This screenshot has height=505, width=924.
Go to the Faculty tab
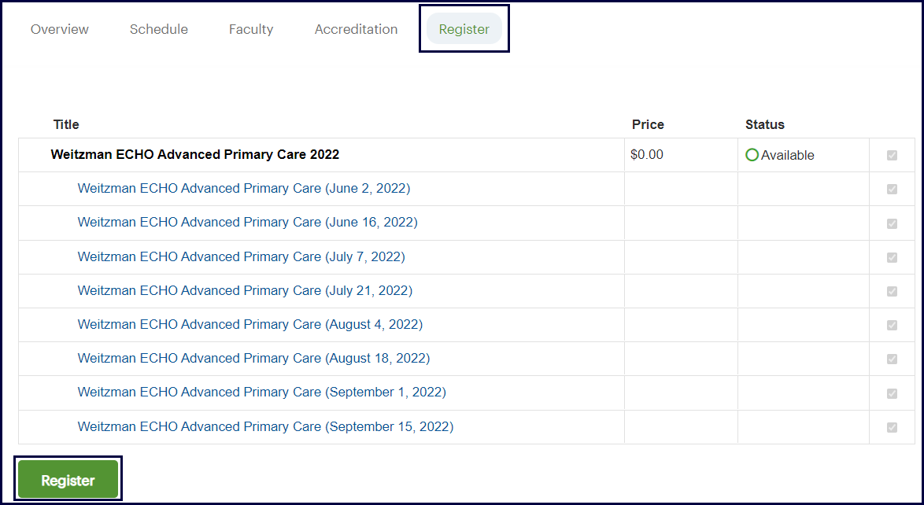[x=251, y=29]
